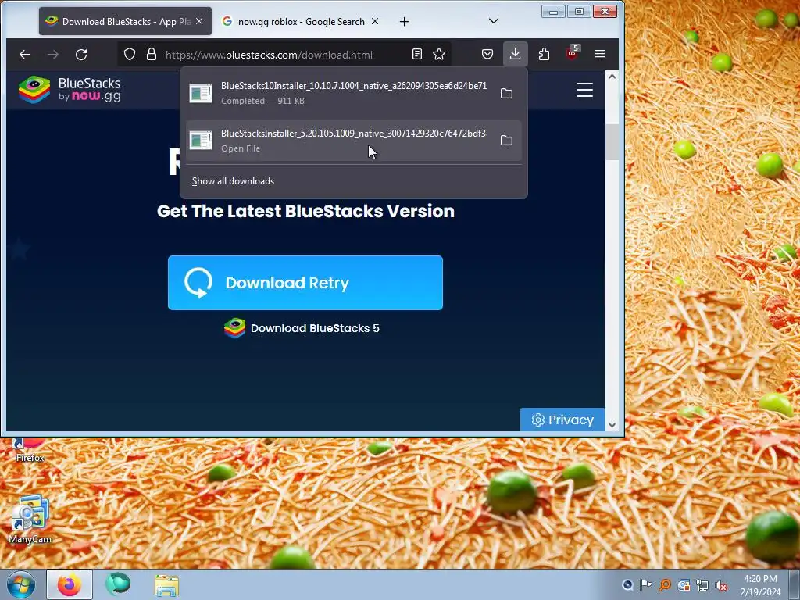Click page scrollbar down arrow
This screenshot has height=600, width=800.
click(612, 425)
